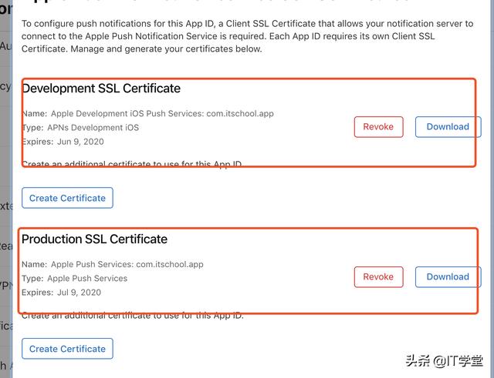Screen dimensions: 494x378
Task: Click the production Type: Apple Push Services text
Action: click(87, 279)
